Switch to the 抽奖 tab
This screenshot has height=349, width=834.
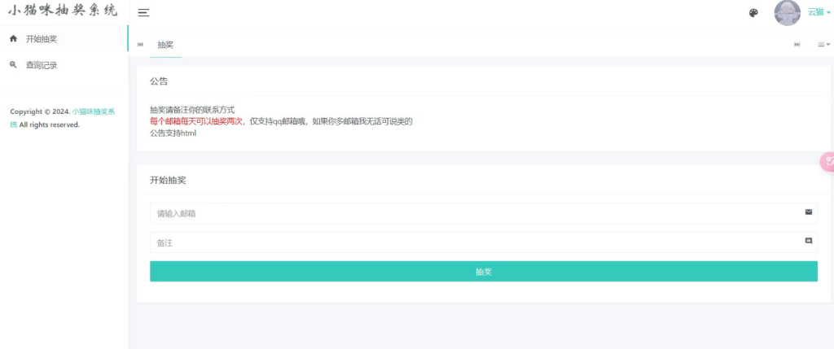[165, 45]
